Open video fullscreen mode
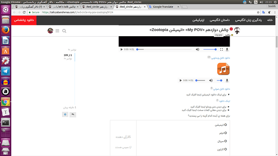278x156 pixels. point(222,49)
